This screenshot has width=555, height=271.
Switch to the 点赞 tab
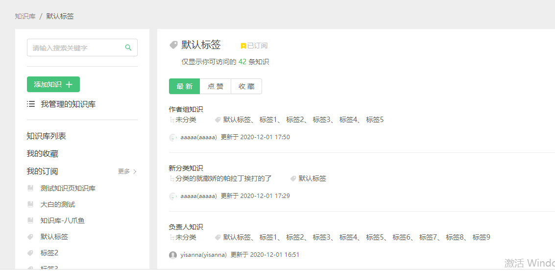(x=215, y=86)
